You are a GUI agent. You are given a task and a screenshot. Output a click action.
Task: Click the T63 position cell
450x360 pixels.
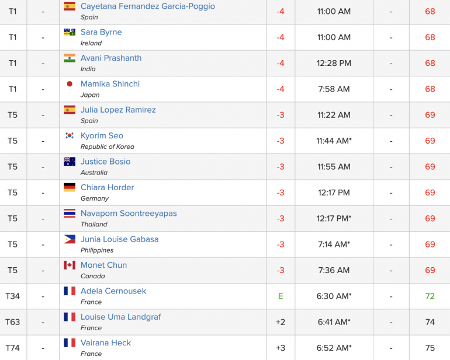13,322
